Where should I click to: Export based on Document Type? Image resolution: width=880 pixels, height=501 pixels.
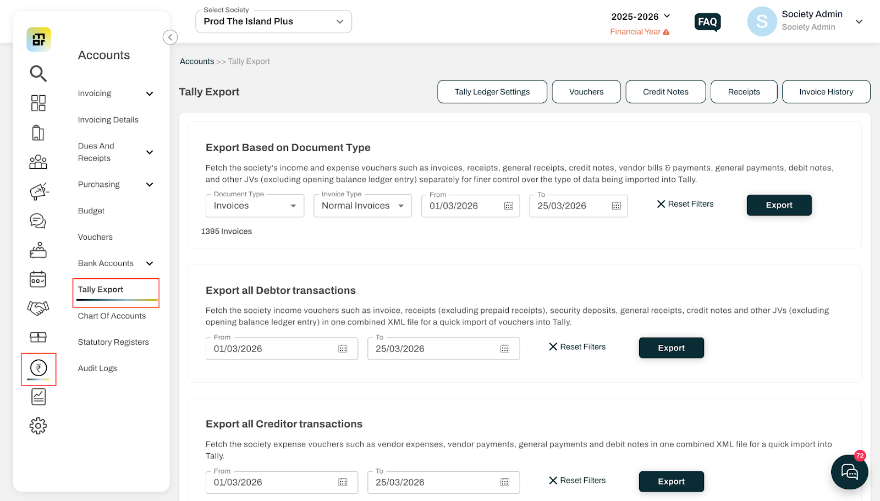click(779, 205)
